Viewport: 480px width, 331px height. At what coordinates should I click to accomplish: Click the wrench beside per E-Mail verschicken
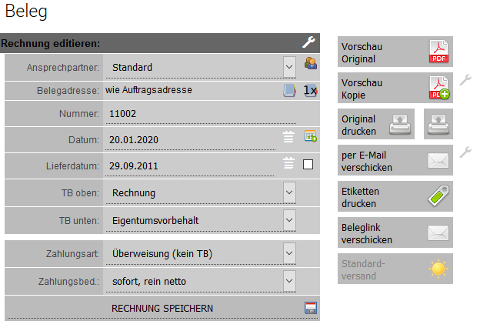coord(465,152)
